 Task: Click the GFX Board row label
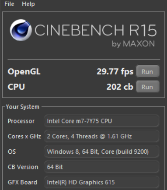tap(22, 182)
